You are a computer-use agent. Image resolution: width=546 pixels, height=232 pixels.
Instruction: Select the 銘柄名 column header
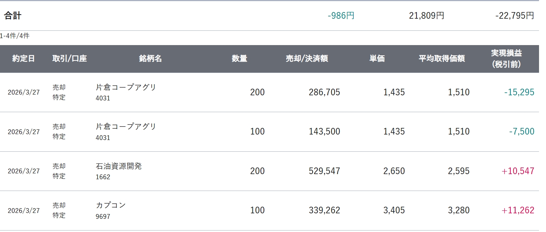pos(150,59)
